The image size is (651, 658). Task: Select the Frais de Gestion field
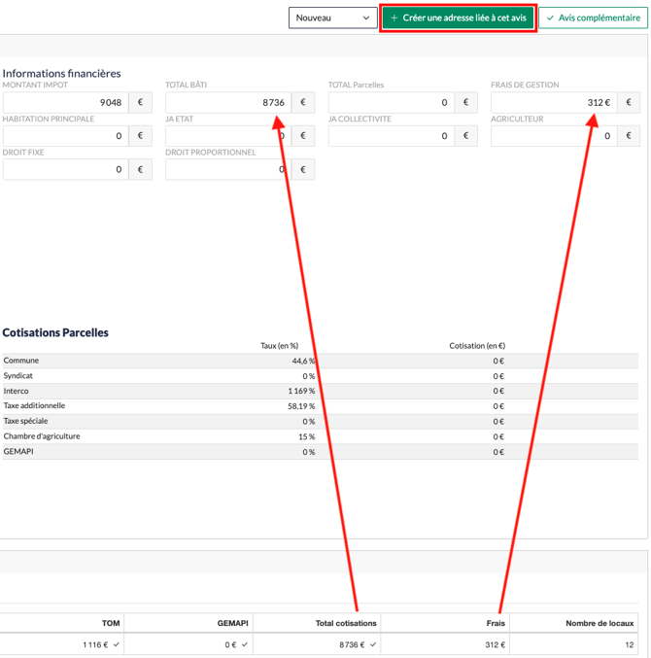(553, 102)
